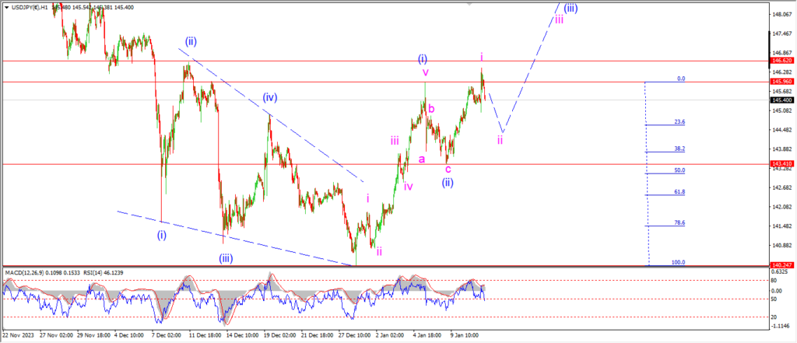The height and width of the screenshot is (343, 797).
Task: Open the USDJPY chart menu arrow
Action: (5, 7)
